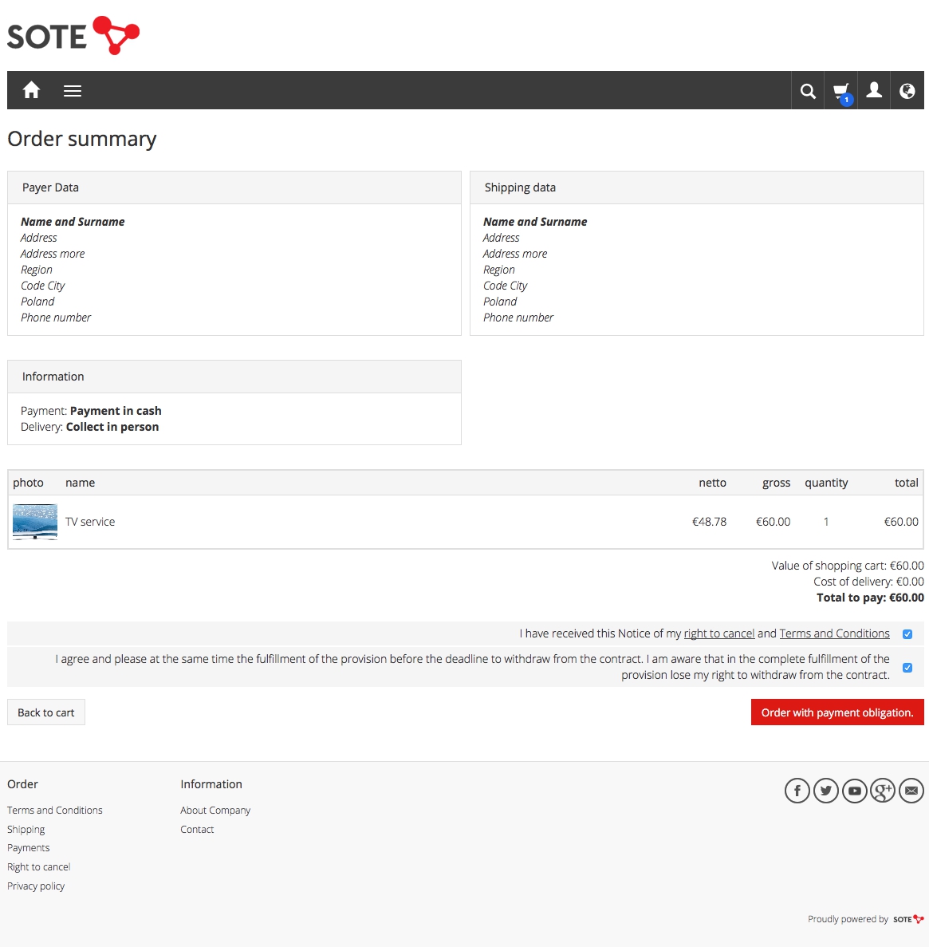Open the Google Plus social icon
The image size is (929, 947).
pyautogui.click(x=883, y=791)
